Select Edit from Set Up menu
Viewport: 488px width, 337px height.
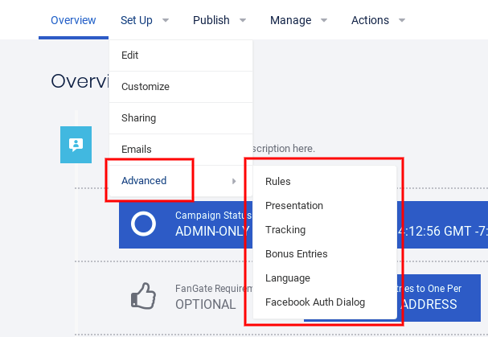130,55
